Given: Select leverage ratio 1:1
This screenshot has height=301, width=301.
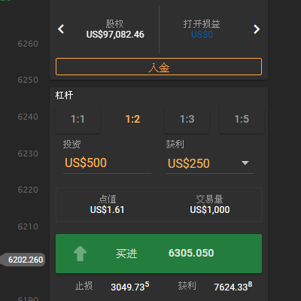Looking at the screenshot, I should click(x=78, y=120).
